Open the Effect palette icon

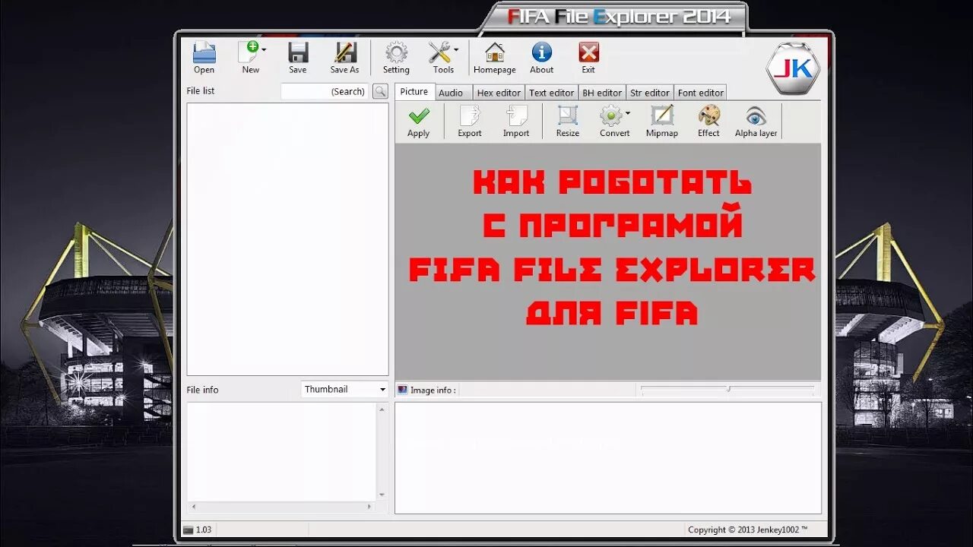[708, 115]
